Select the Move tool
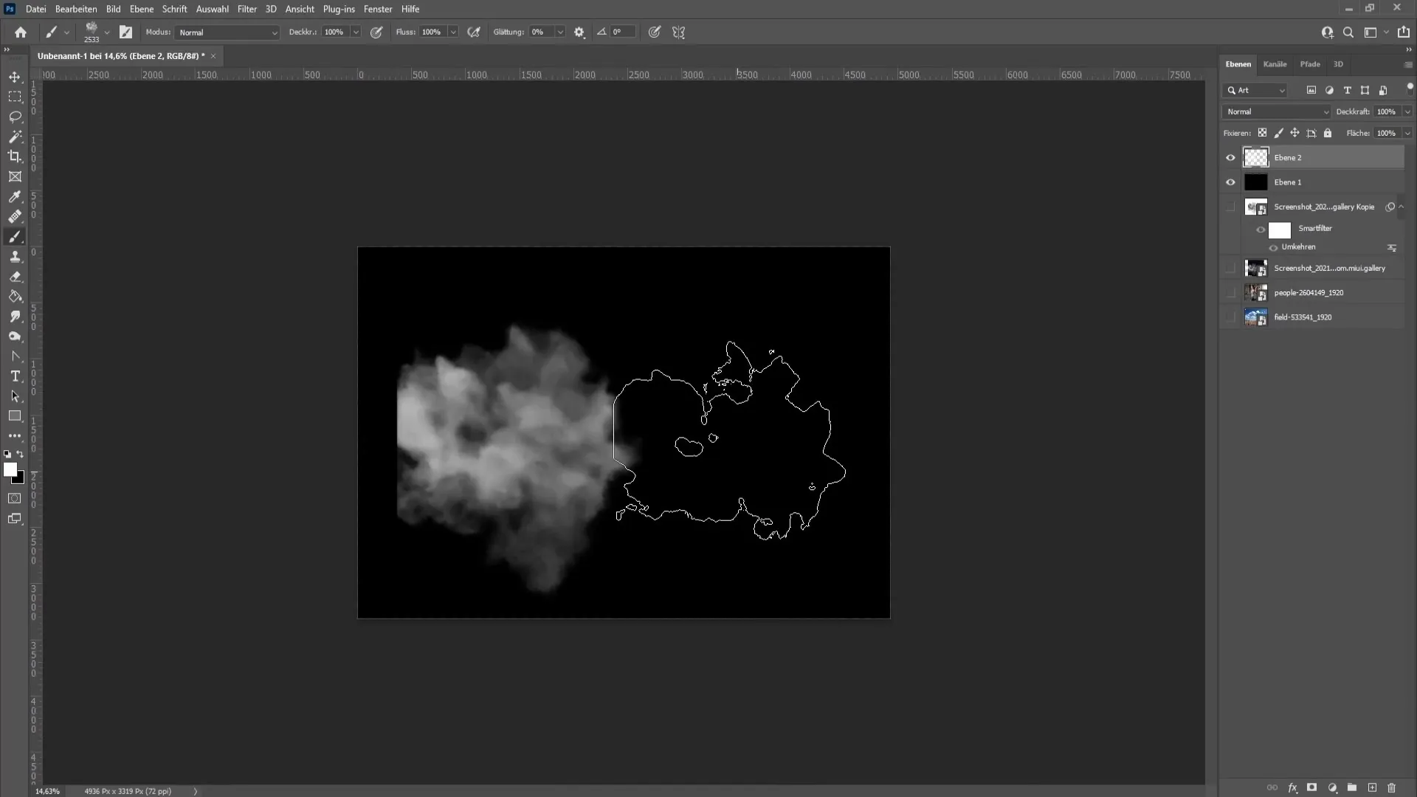 (15, 76)
